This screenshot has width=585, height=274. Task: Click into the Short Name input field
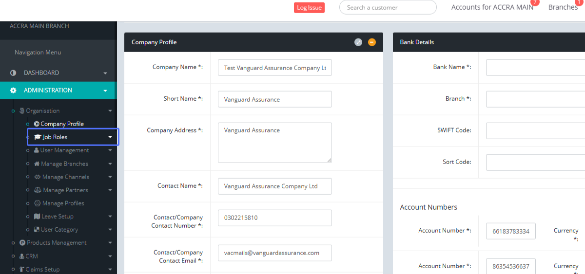pyautogui.click(x=274, y=99)
